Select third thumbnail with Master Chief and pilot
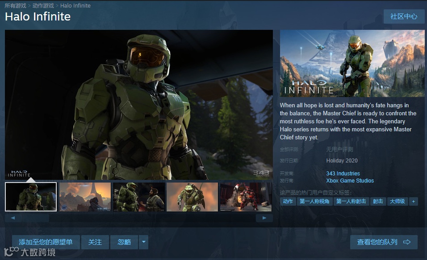This screenshot has height=260, width=427. [138, 197]
